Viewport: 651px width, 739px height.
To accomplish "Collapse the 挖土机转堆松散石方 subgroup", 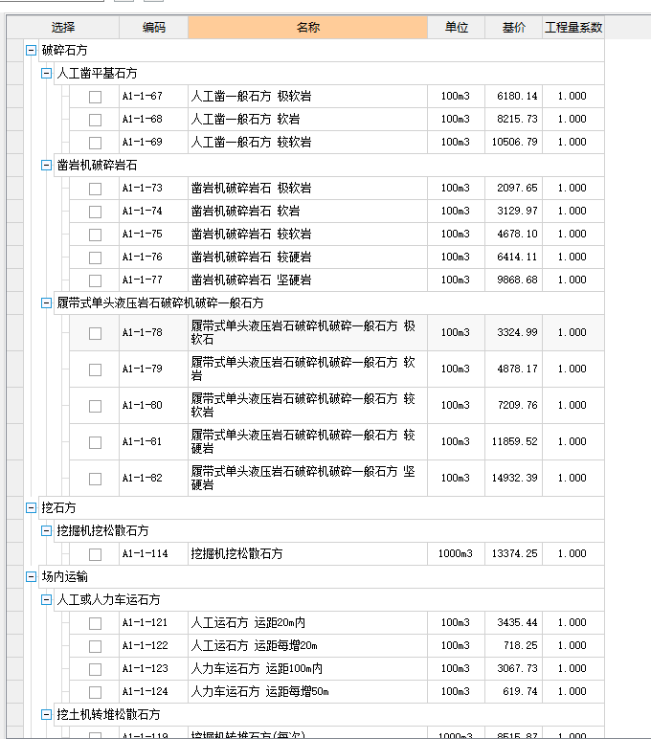I will [x=46, y=714].
